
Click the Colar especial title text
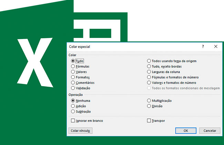point(79,47)
